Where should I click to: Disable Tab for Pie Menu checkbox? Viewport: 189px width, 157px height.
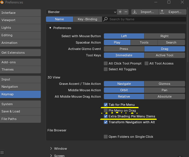click(x=106, y=105)
